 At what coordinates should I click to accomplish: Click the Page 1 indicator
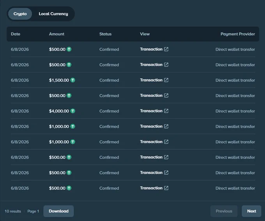[x=33, y=211]
